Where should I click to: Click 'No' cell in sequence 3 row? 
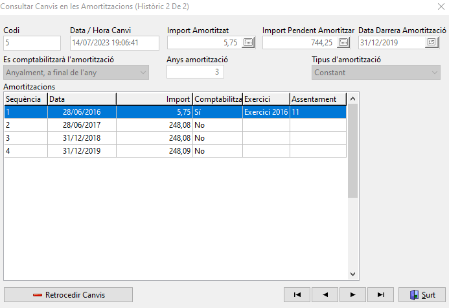tap(218, 138)
